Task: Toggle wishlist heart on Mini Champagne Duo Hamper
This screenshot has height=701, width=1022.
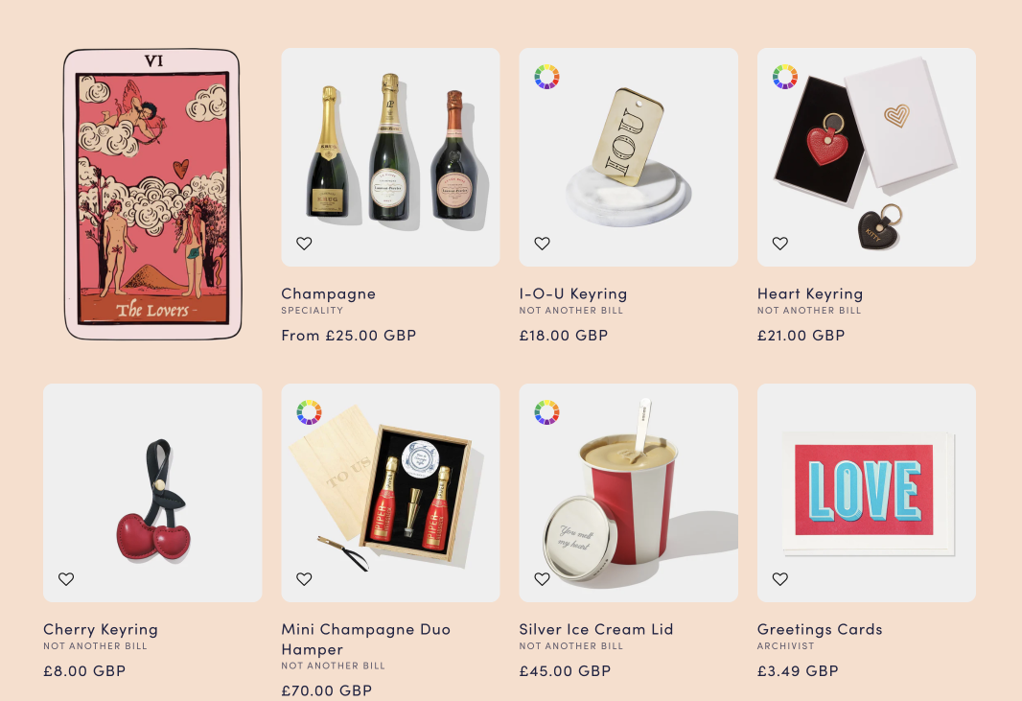Action: pyautogui.click(x=304, y=578)
